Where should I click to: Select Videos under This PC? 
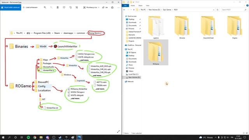[131, 71]
